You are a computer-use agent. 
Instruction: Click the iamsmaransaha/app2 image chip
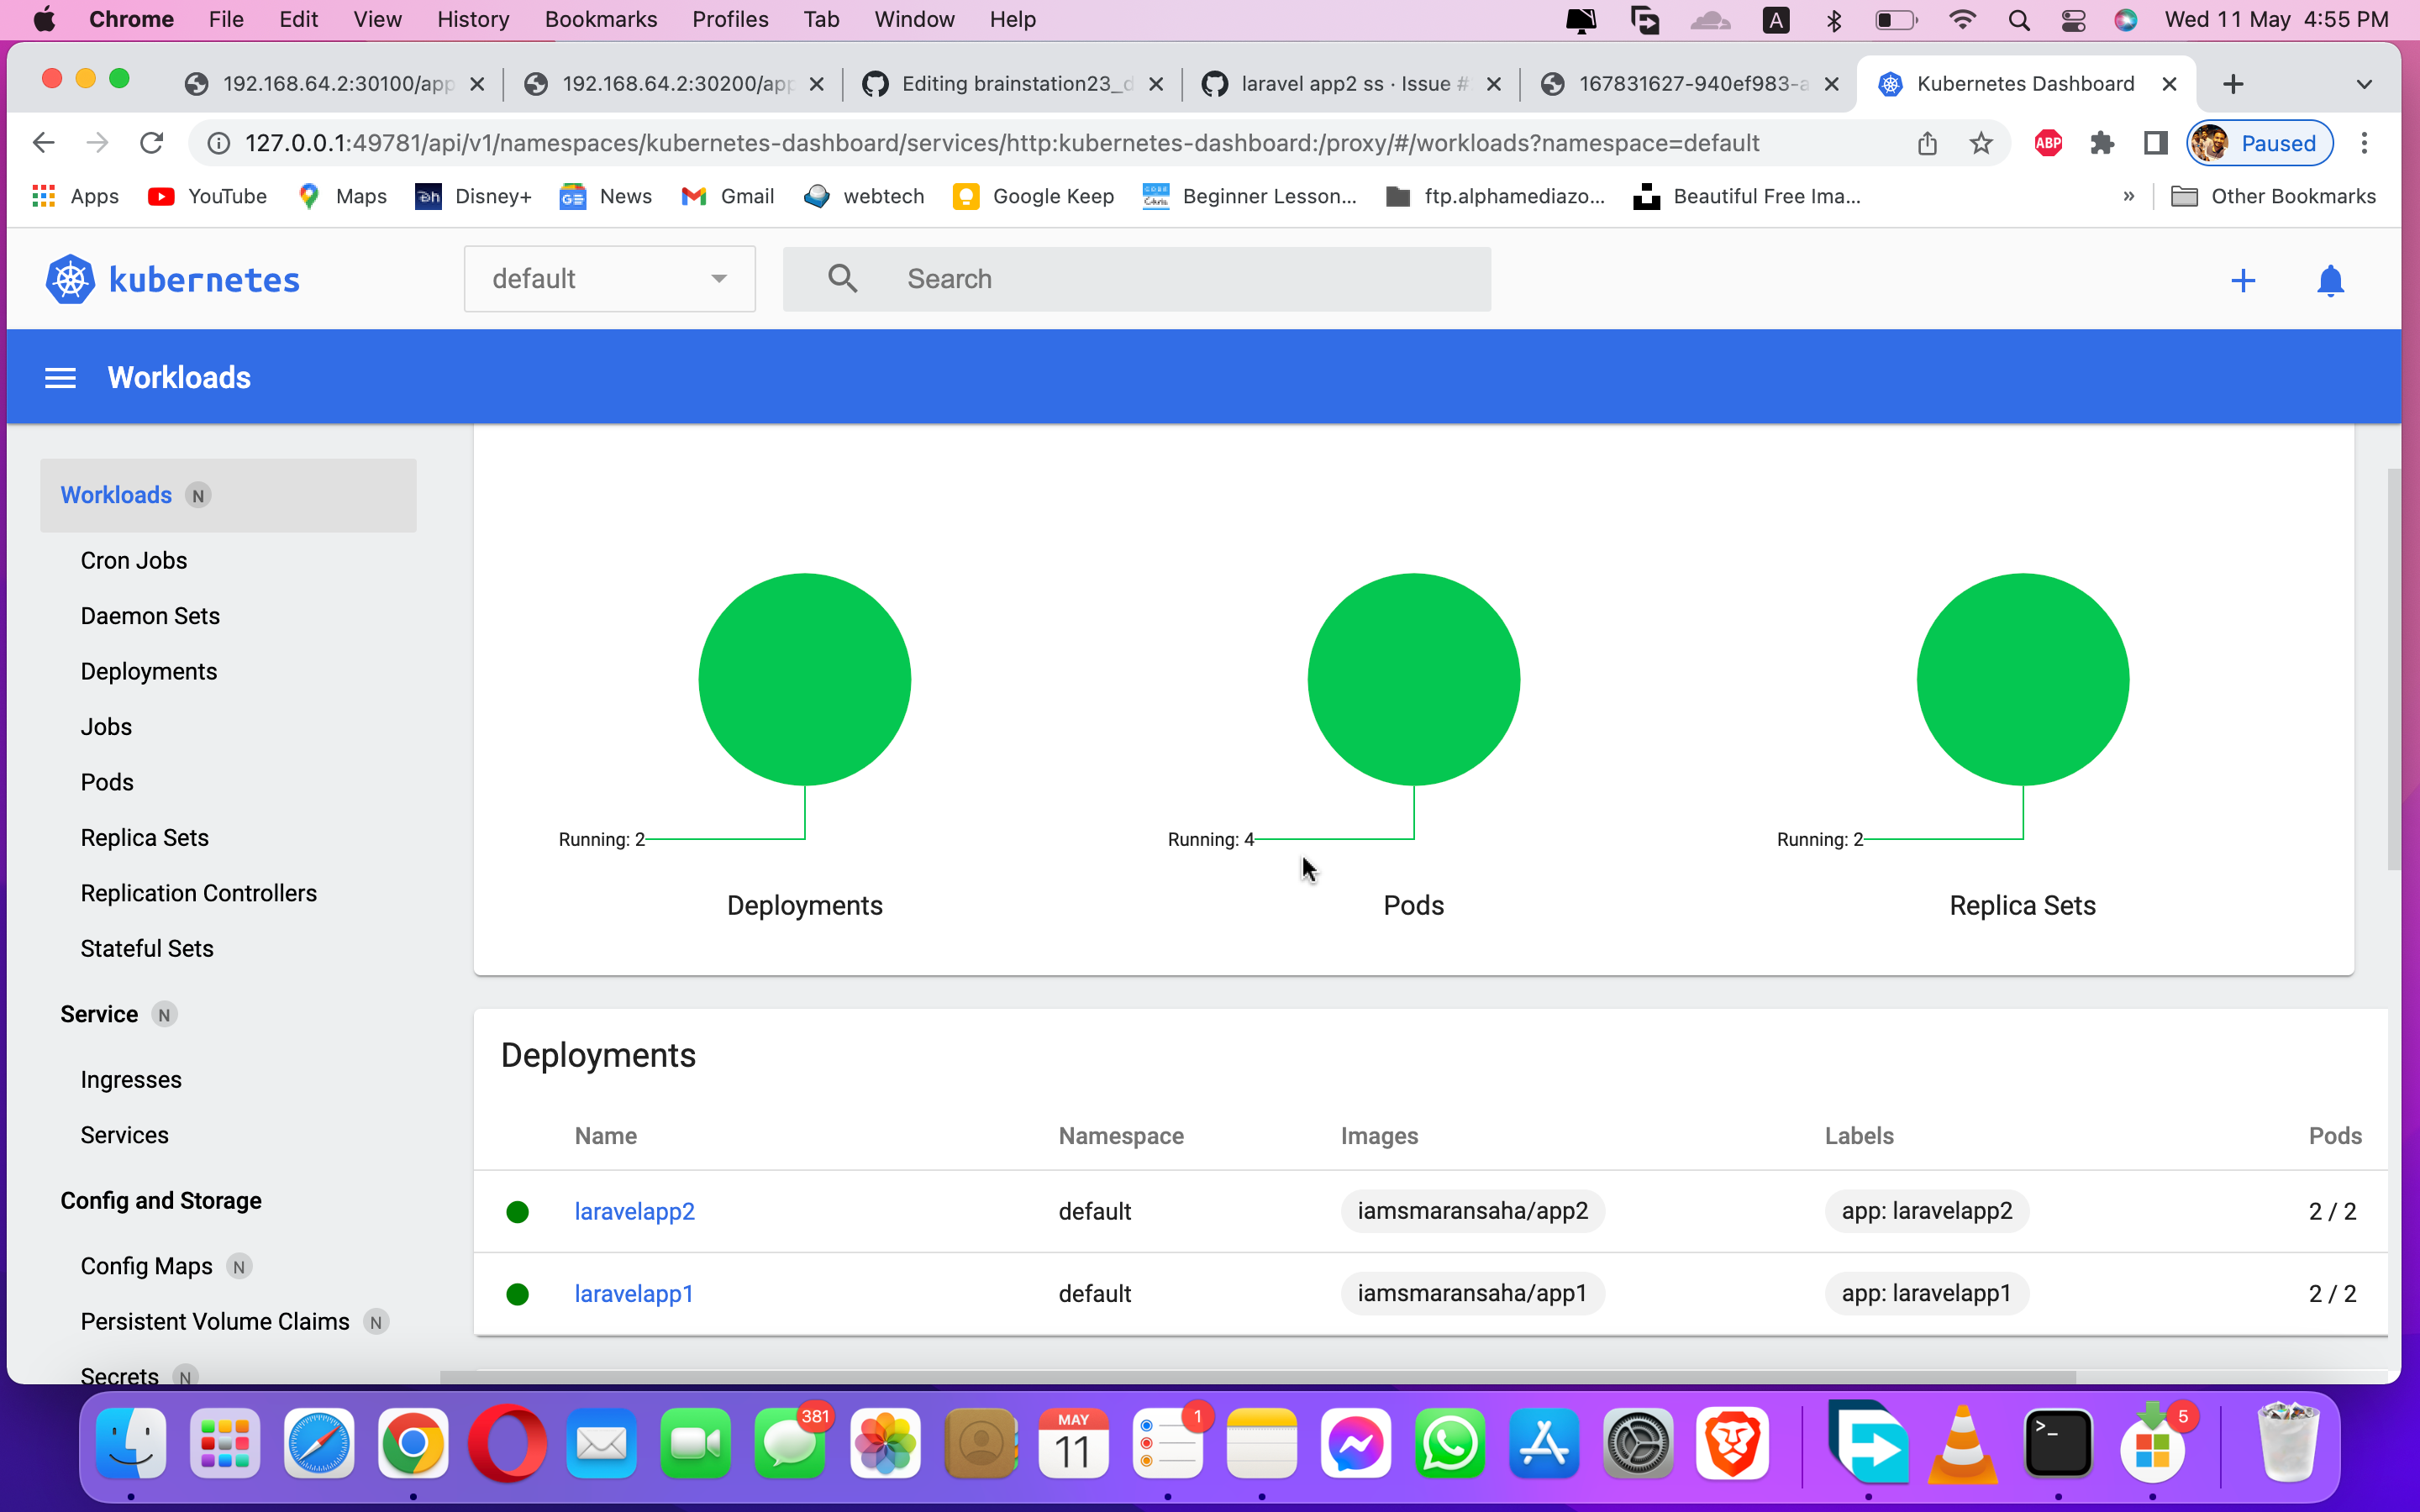(x=1472, y=1211)
